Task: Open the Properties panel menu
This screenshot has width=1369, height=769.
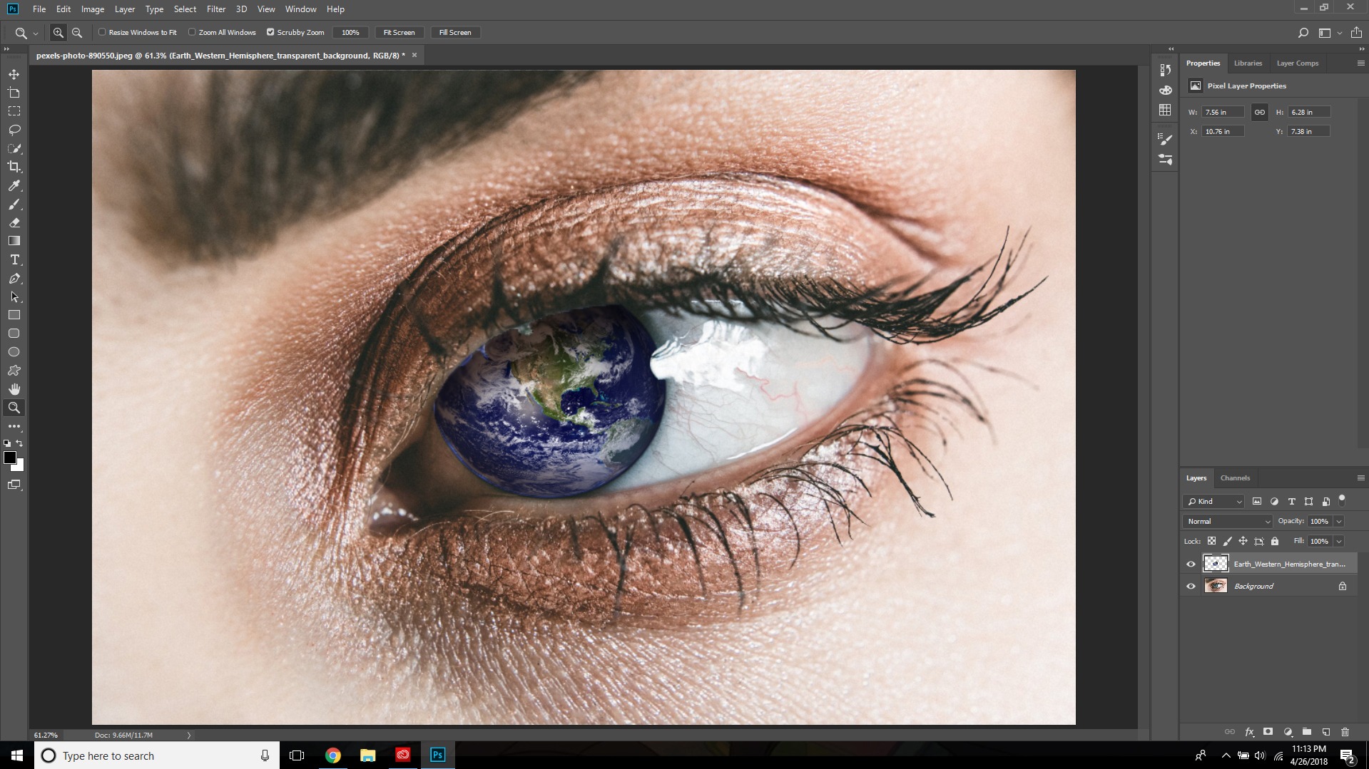Action: pos(1360,63)
